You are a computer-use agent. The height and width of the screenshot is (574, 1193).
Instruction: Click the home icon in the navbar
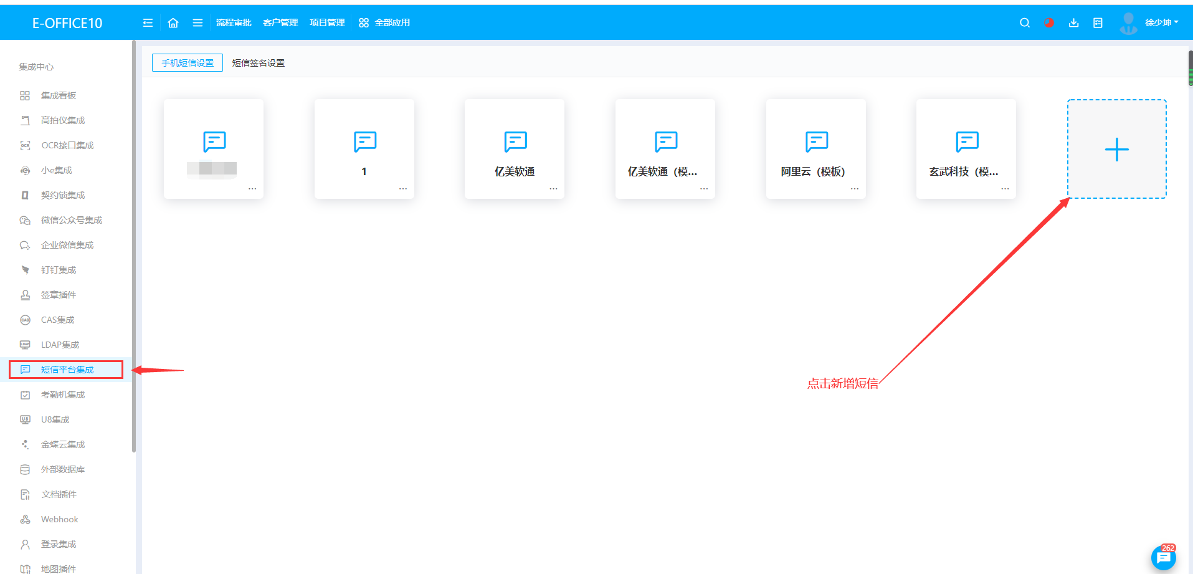173,22
